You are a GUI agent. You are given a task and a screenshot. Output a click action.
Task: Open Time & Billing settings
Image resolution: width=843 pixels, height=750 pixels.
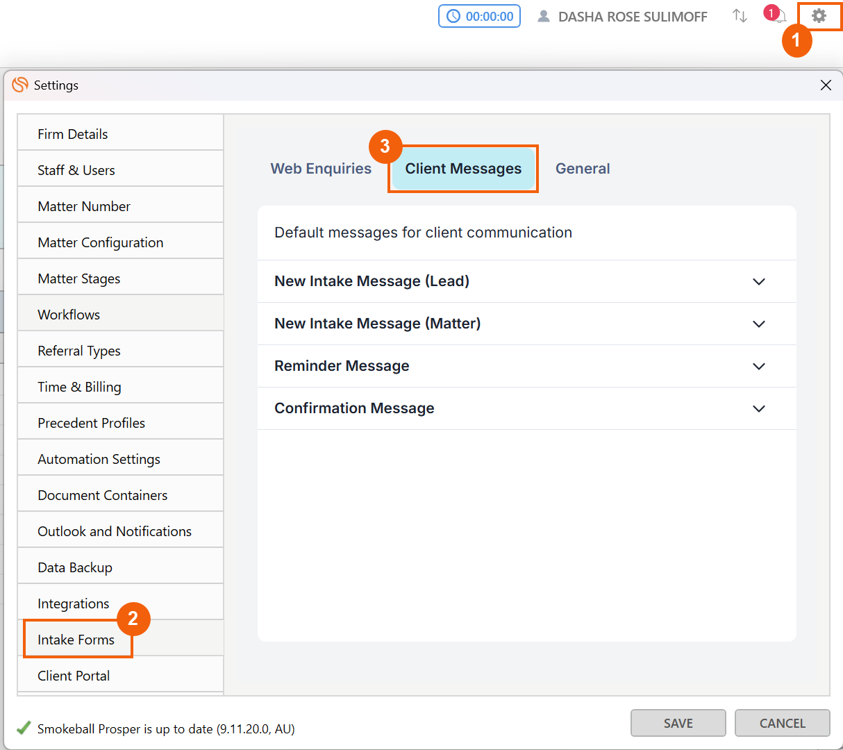[79, 387]
